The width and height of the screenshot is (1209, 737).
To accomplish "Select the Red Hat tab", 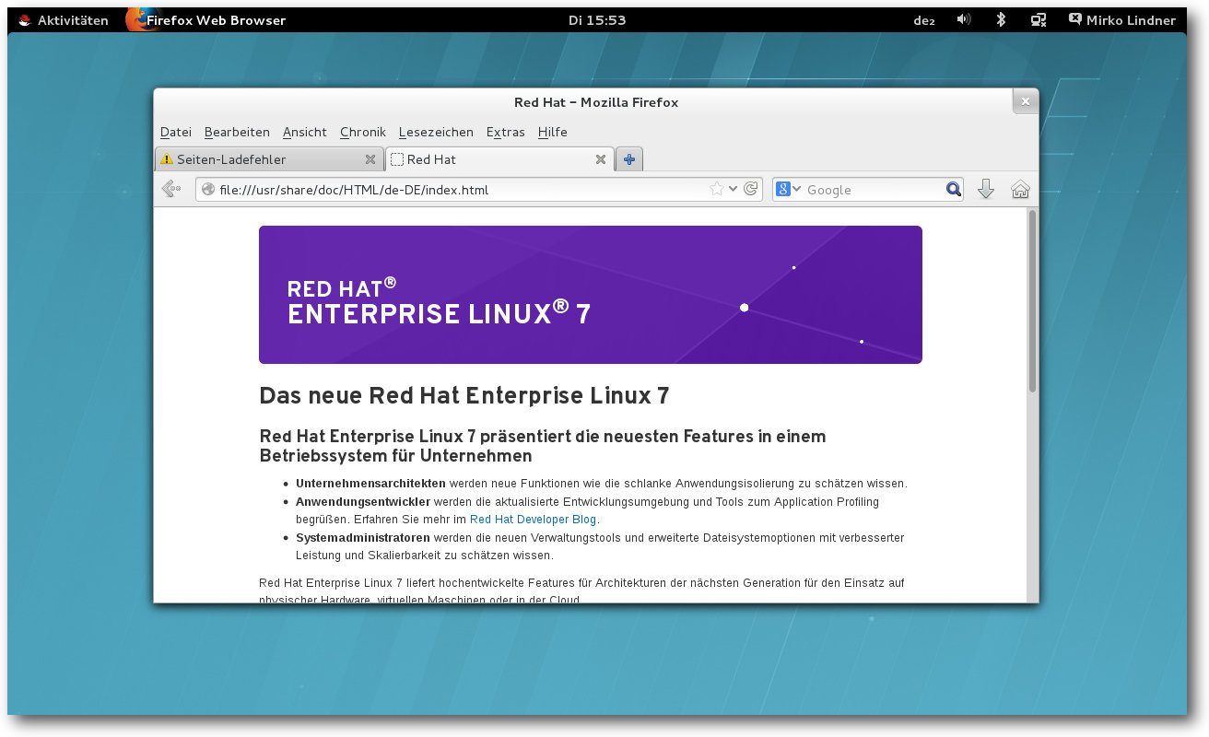I will pos(499,159).
